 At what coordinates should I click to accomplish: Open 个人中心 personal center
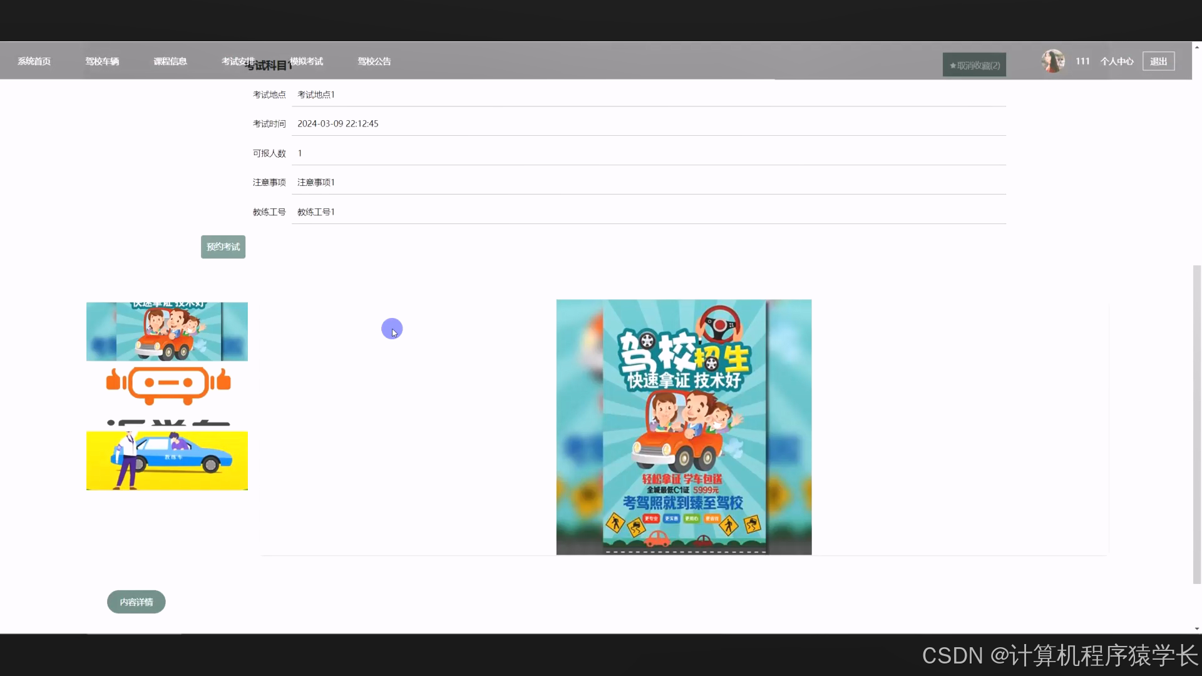tap(1117, 61)
